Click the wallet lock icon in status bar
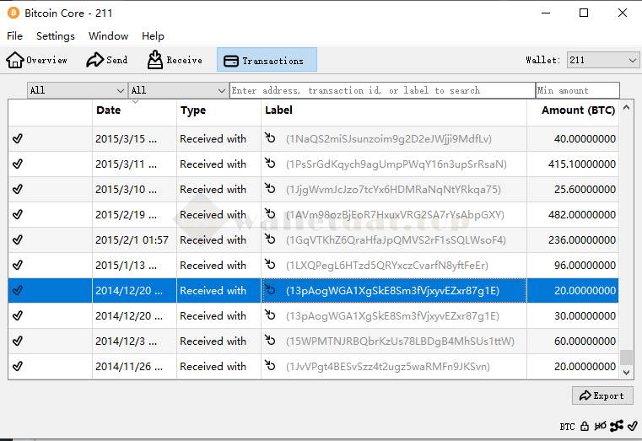 [584, 427]
